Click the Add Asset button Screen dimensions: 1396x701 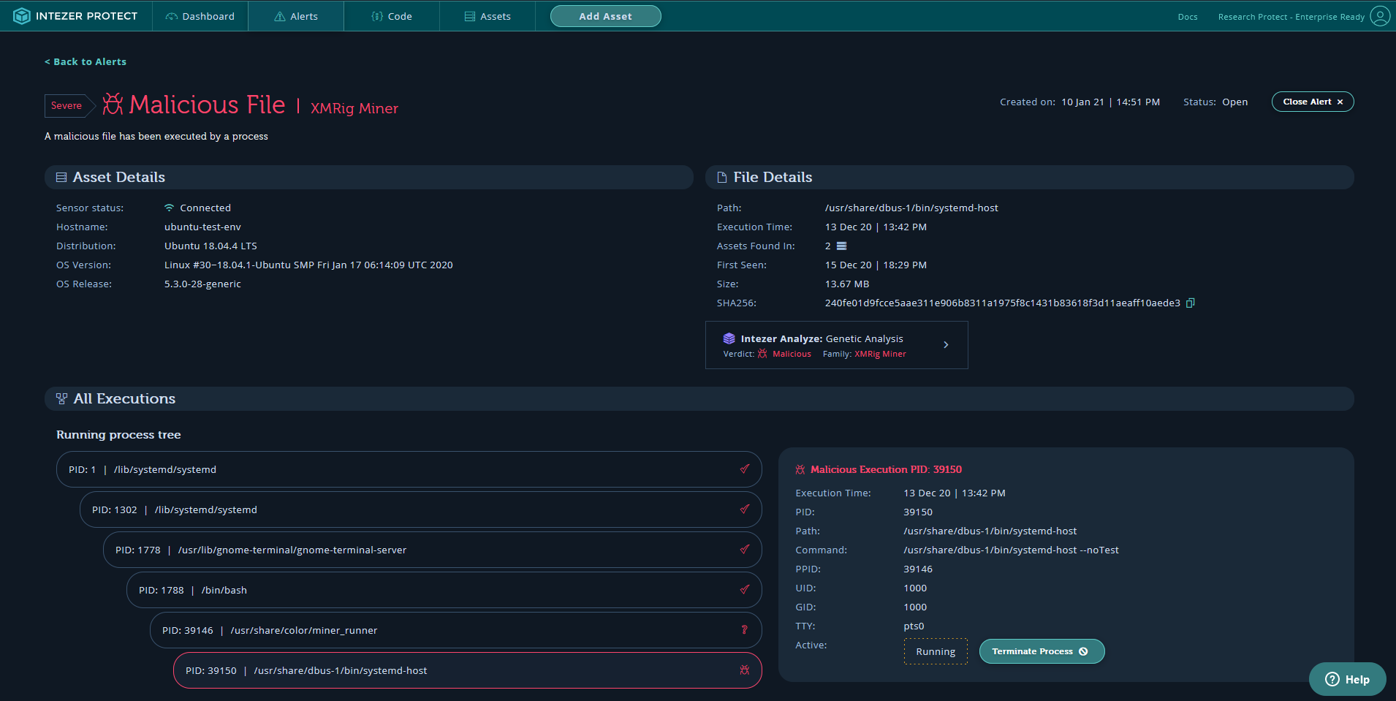(x=605, y=15)
